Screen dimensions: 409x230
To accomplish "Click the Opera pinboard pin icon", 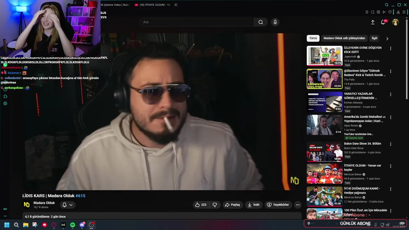I will point(367,12).
